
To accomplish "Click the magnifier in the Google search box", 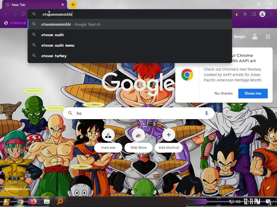I will (x=70, y=113).
